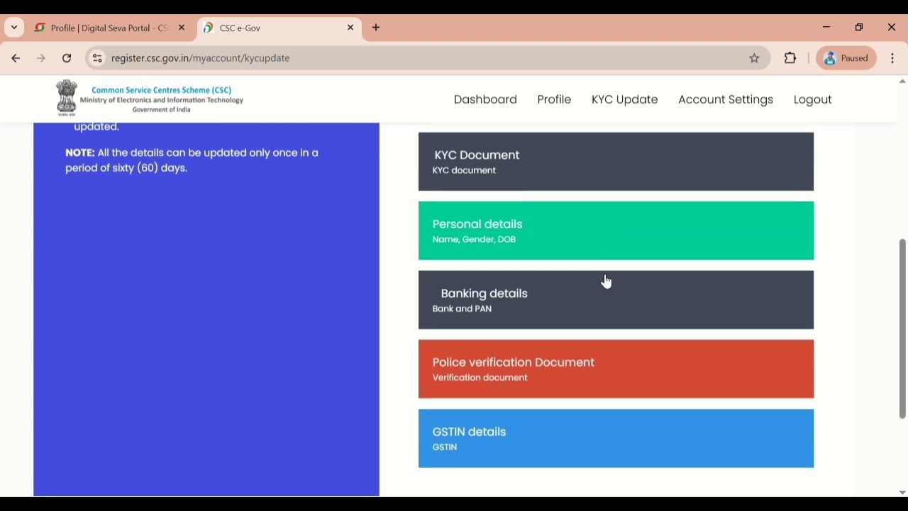Click the browser forward arrow

click(x=41, y=59)
